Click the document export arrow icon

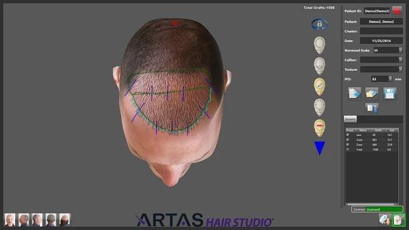[355, 93]
